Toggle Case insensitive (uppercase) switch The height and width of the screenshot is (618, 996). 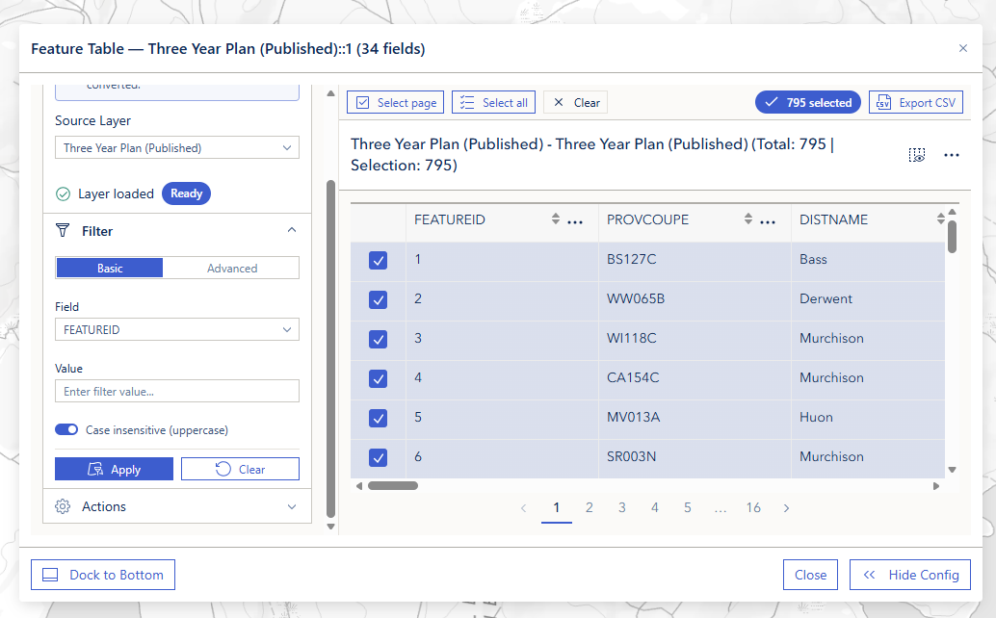66,429
